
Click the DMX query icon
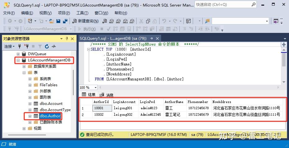[118, 21]
